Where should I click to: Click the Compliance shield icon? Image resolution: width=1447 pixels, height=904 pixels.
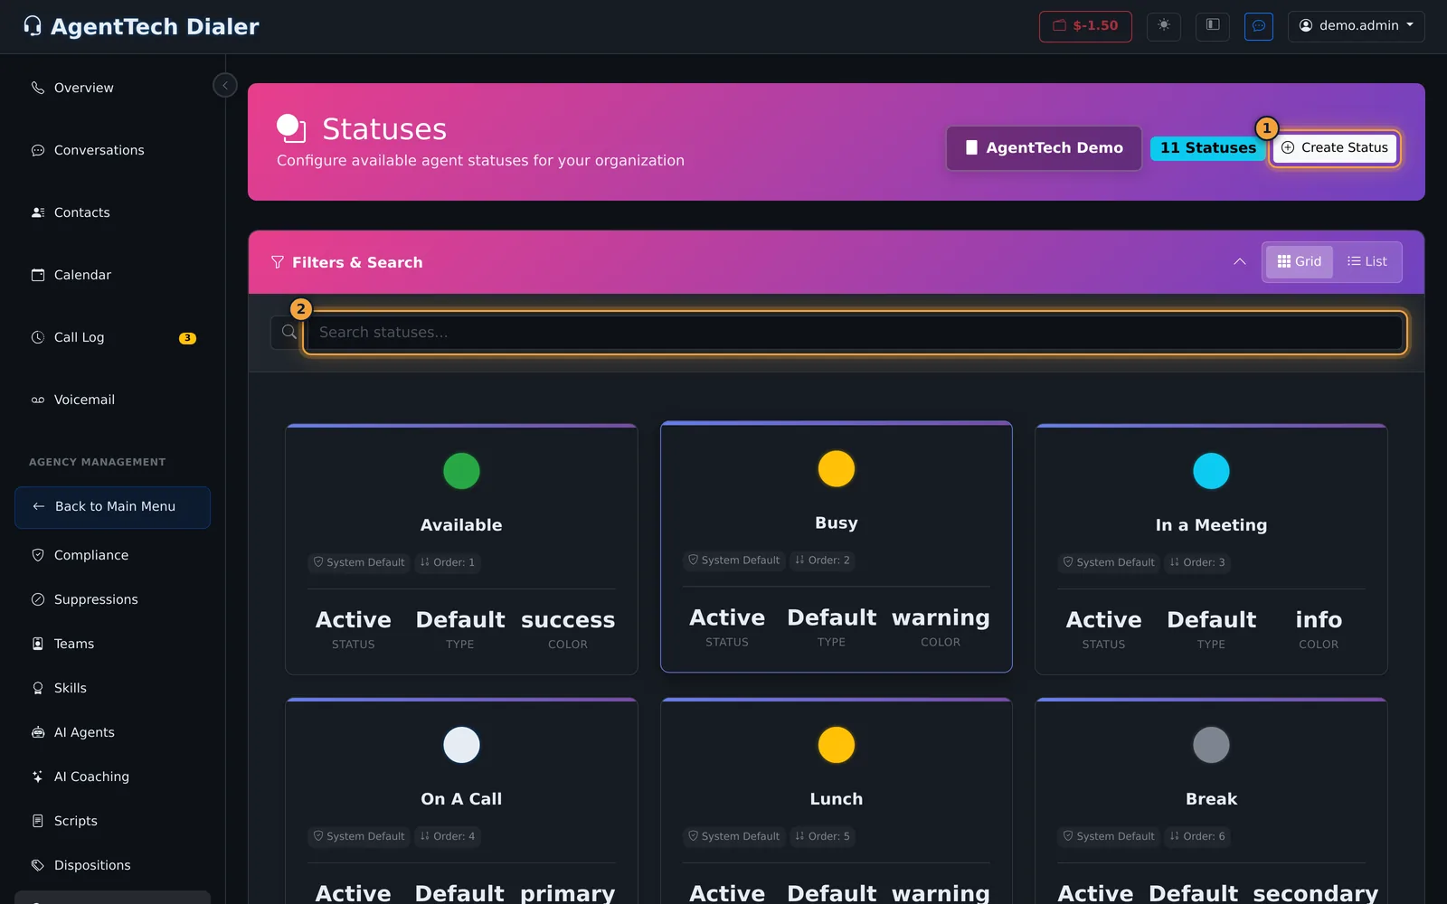38,555
